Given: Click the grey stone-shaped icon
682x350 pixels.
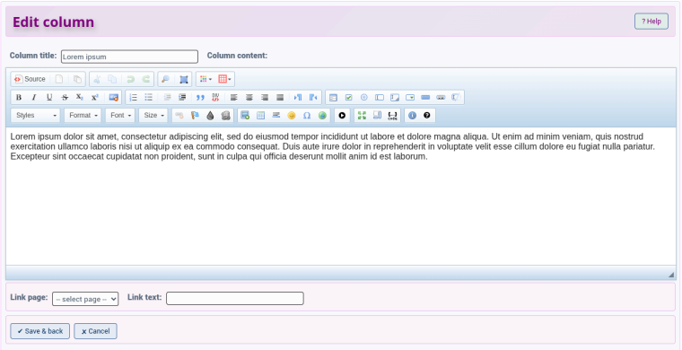Looking at the screenshot, I should pos(225,115).
